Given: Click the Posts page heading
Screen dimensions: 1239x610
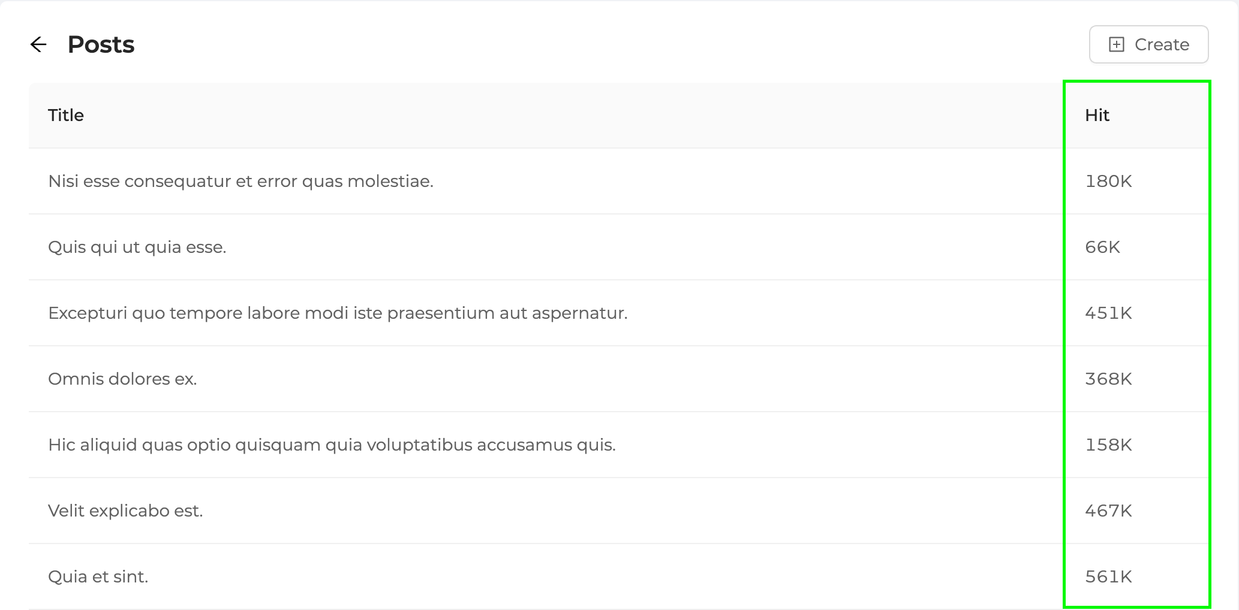Looking at the screenshot, I should (x=101, y=44).
